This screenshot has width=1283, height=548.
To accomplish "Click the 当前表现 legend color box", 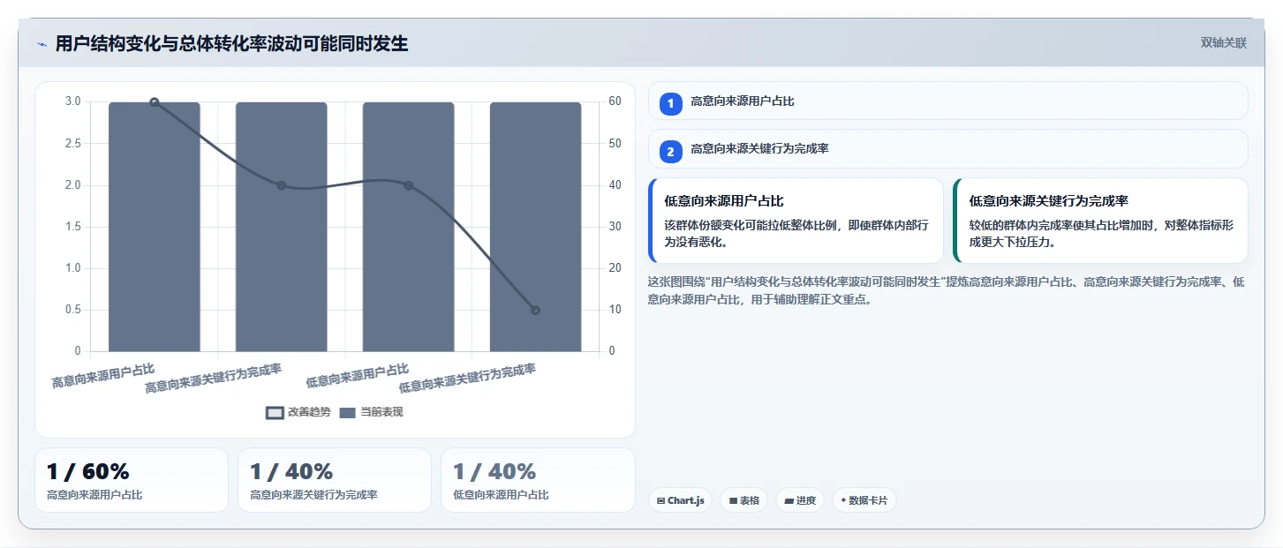I will [x=348, y=412].
